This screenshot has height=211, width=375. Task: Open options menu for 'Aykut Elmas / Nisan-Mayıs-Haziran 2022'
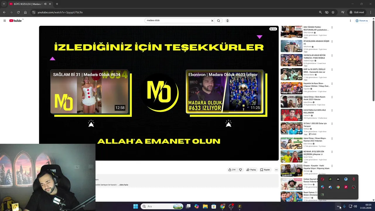[x=332, y=139]
